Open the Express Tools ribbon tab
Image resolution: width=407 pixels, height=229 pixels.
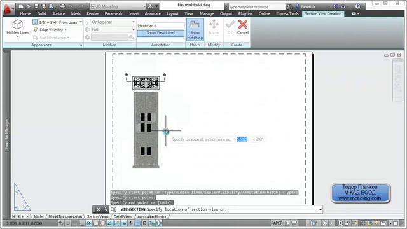pos(287,14)
